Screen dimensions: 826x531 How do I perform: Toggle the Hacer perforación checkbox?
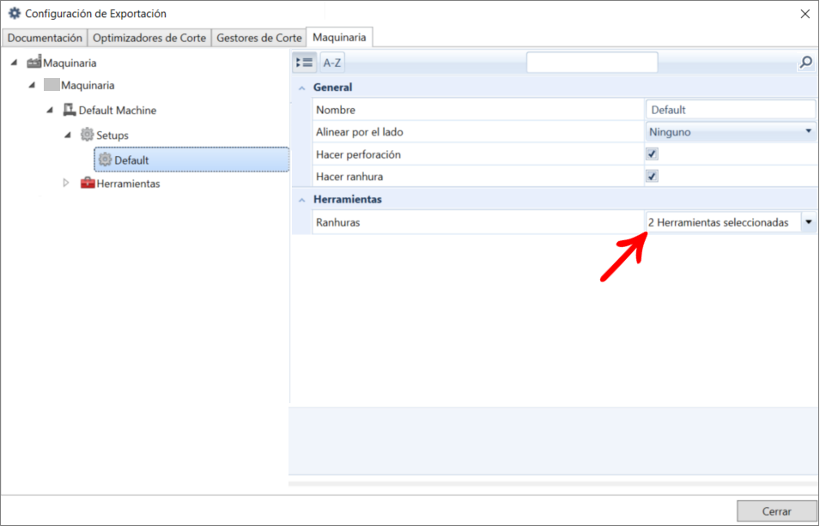(x=653, y=154)
